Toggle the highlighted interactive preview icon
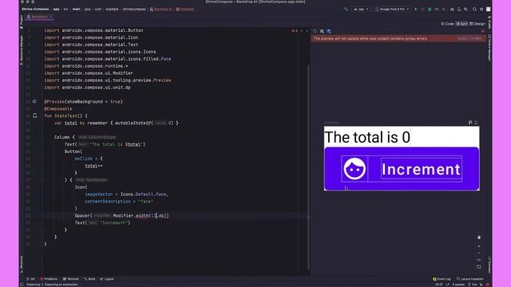Screen dimensions: 511x287 coord(329,31)
